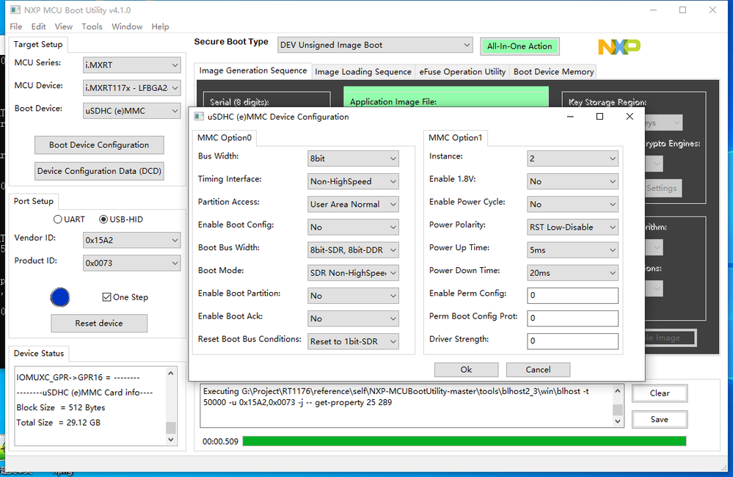Click Device Status scrollbar down arrow

[171, 439]
